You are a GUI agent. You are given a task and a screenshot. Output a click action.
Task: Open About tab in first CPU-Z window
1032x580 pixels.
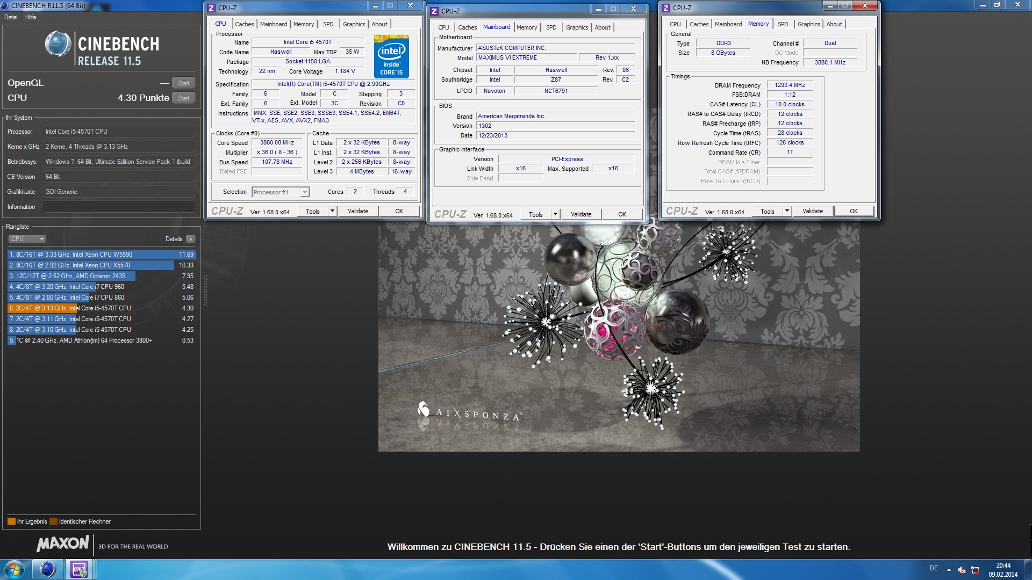point(379,24)
